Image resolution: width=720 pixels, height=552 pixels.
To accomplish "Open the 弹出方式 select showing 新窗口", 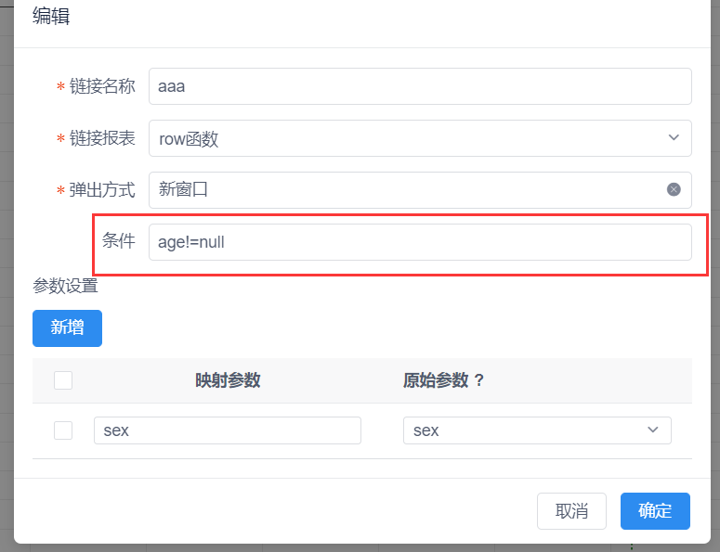I will 420,190.
